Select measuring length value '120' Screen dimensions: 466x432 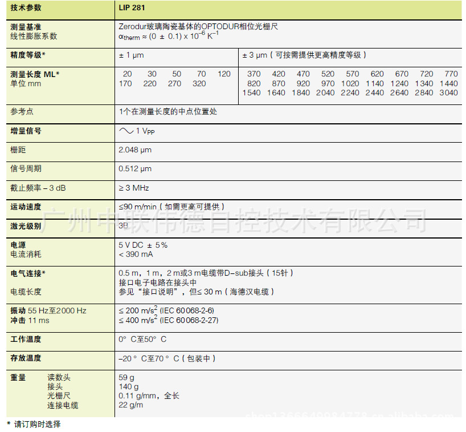click(x=224, y=74)
